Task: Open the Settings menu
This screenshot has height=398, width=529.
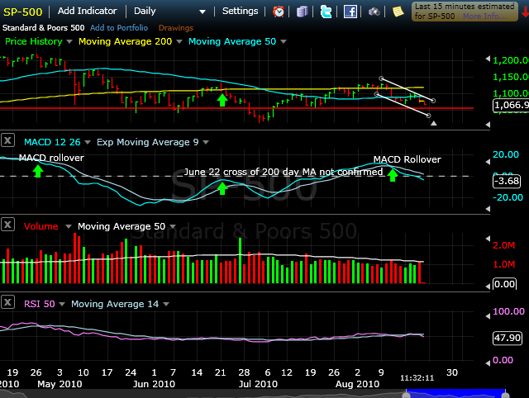Action: (x=241, y=12)
